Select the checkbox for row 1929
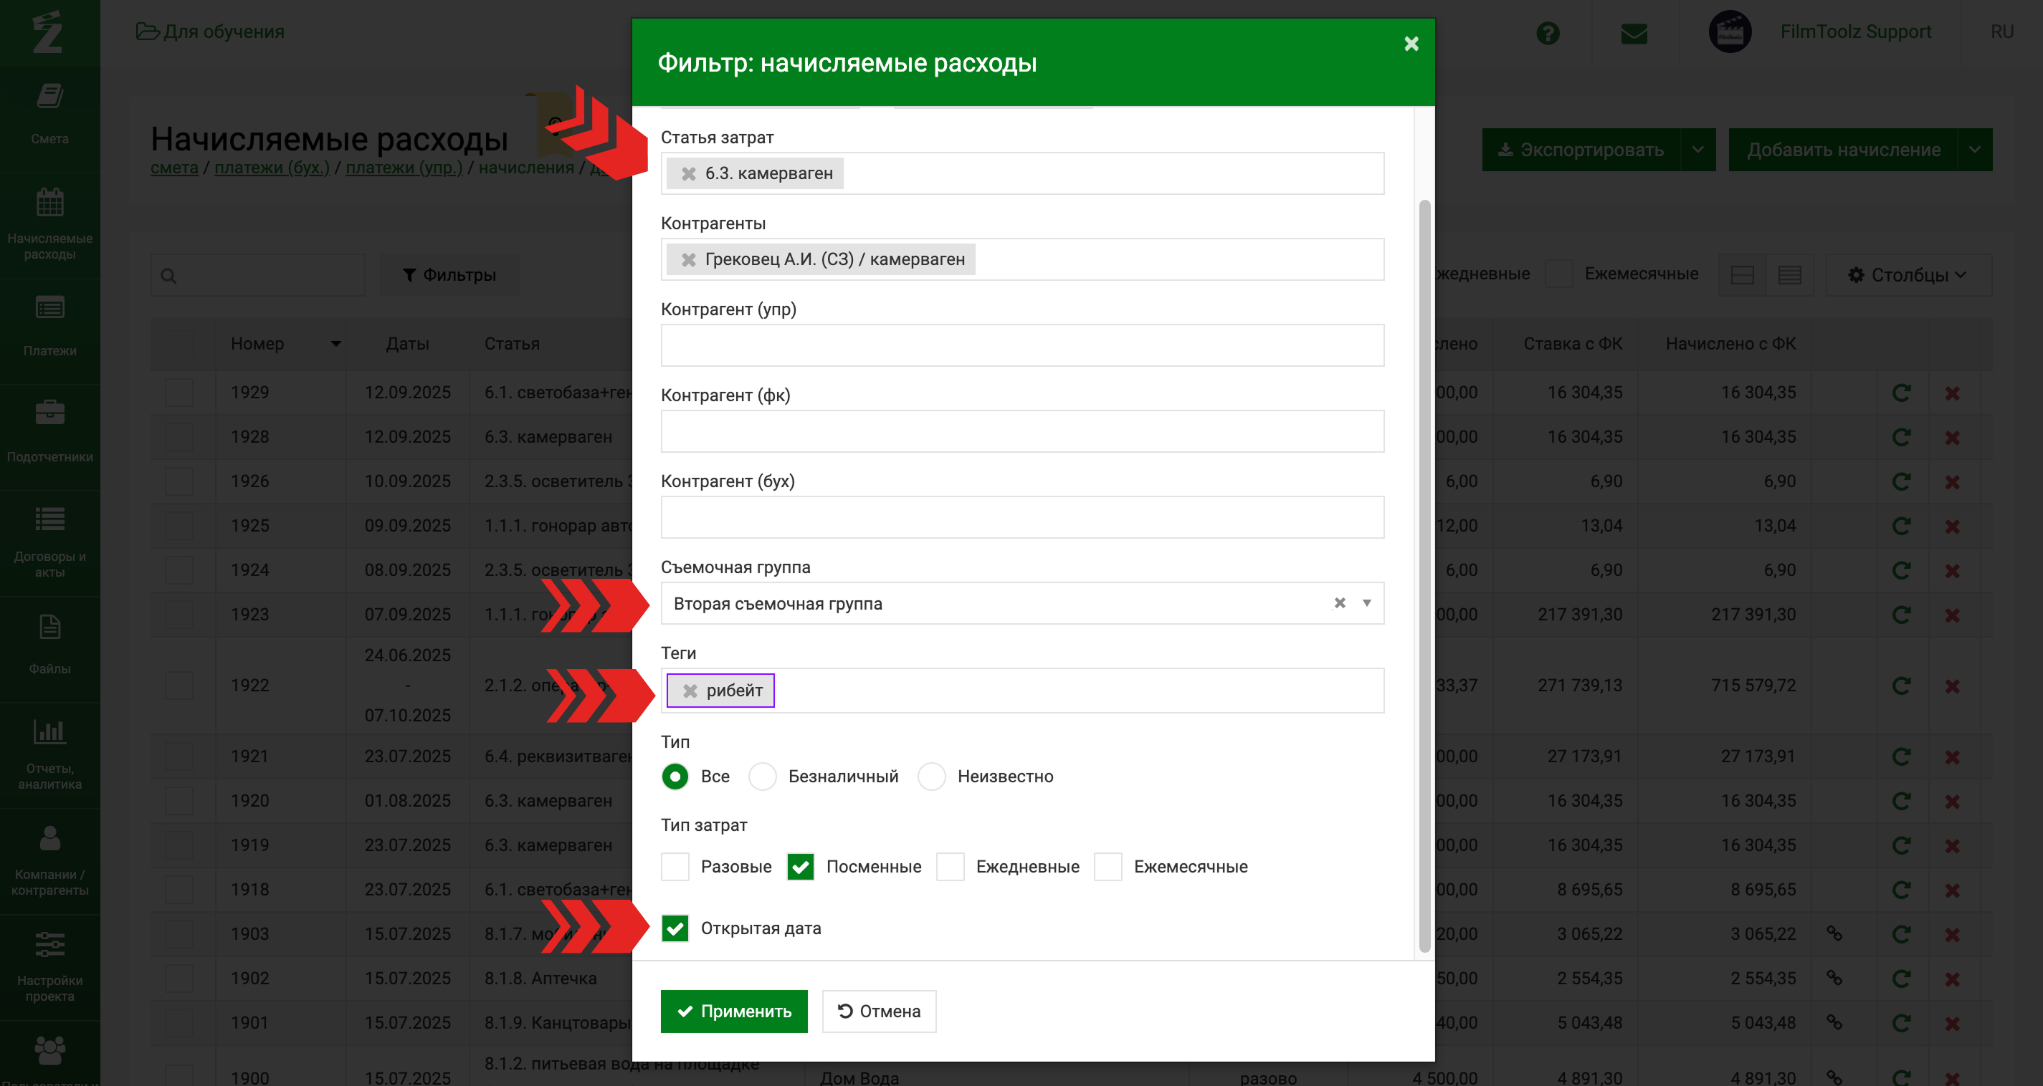Viewport: 2043px width, 1086px height. coord(179,393)
